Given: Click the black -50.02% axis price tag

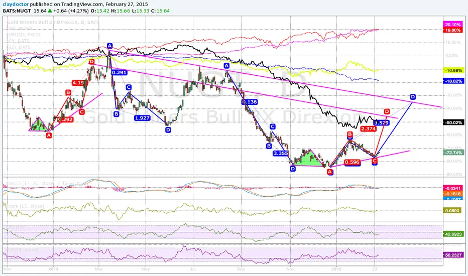Looking at the screenshot, I should 453,122.
